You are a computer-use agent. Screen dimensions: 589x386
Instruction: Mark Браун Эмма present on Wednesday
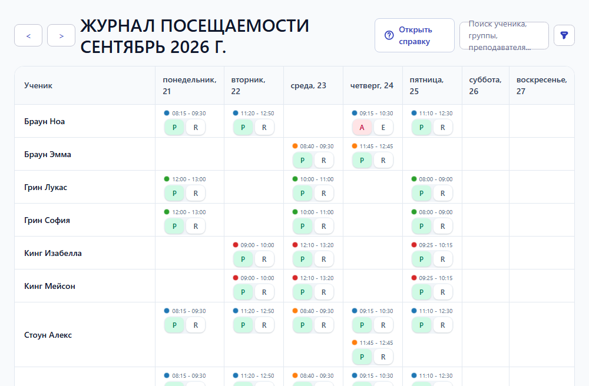coord(302,161)
